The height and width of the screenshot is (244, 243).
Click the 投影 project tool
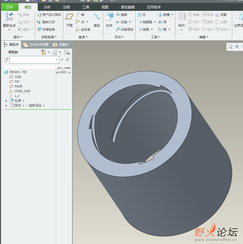click(x=221, y=15)
